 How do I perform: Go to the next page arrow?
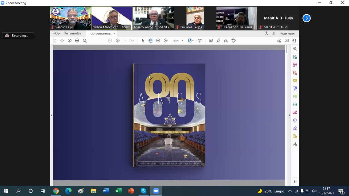pyautogui.click(x=118, y=41)
